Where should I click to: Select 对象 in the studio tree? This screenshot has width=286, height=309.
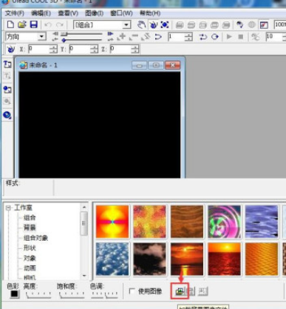[30, 258]
